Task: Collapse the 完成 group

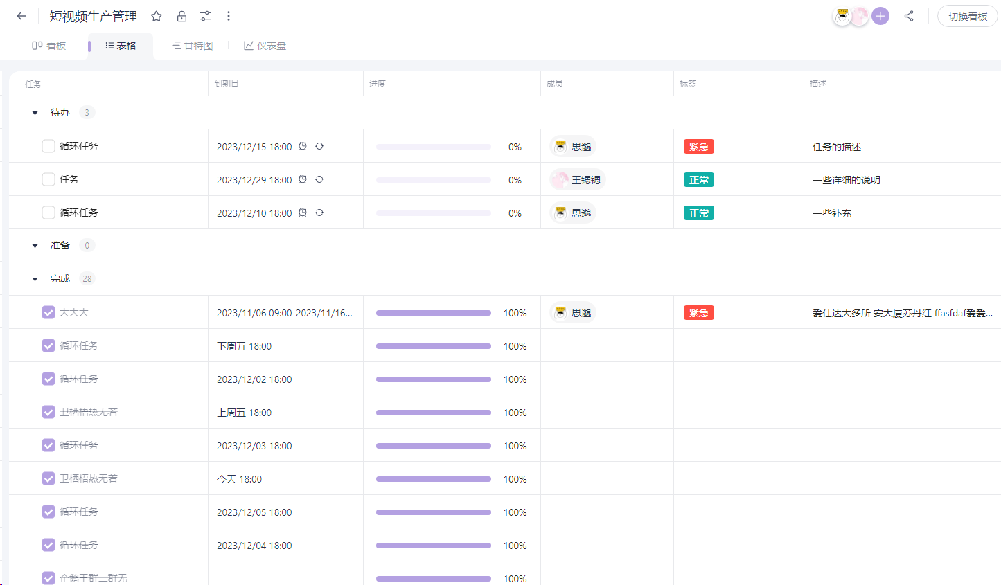Action: [x=35, y=279]
